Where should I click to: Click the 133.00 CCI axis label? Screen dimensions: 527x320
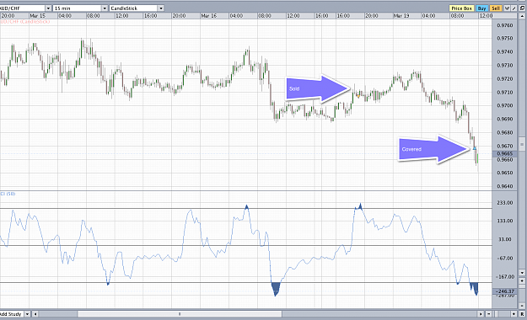point(505,221)
